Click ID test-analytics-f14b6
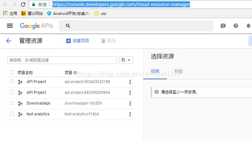 point(82,114)
